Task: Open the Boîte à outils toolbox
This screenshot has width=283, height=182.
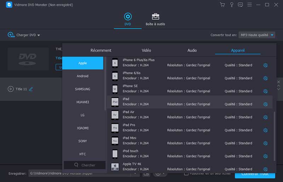Action: [155, 19]
